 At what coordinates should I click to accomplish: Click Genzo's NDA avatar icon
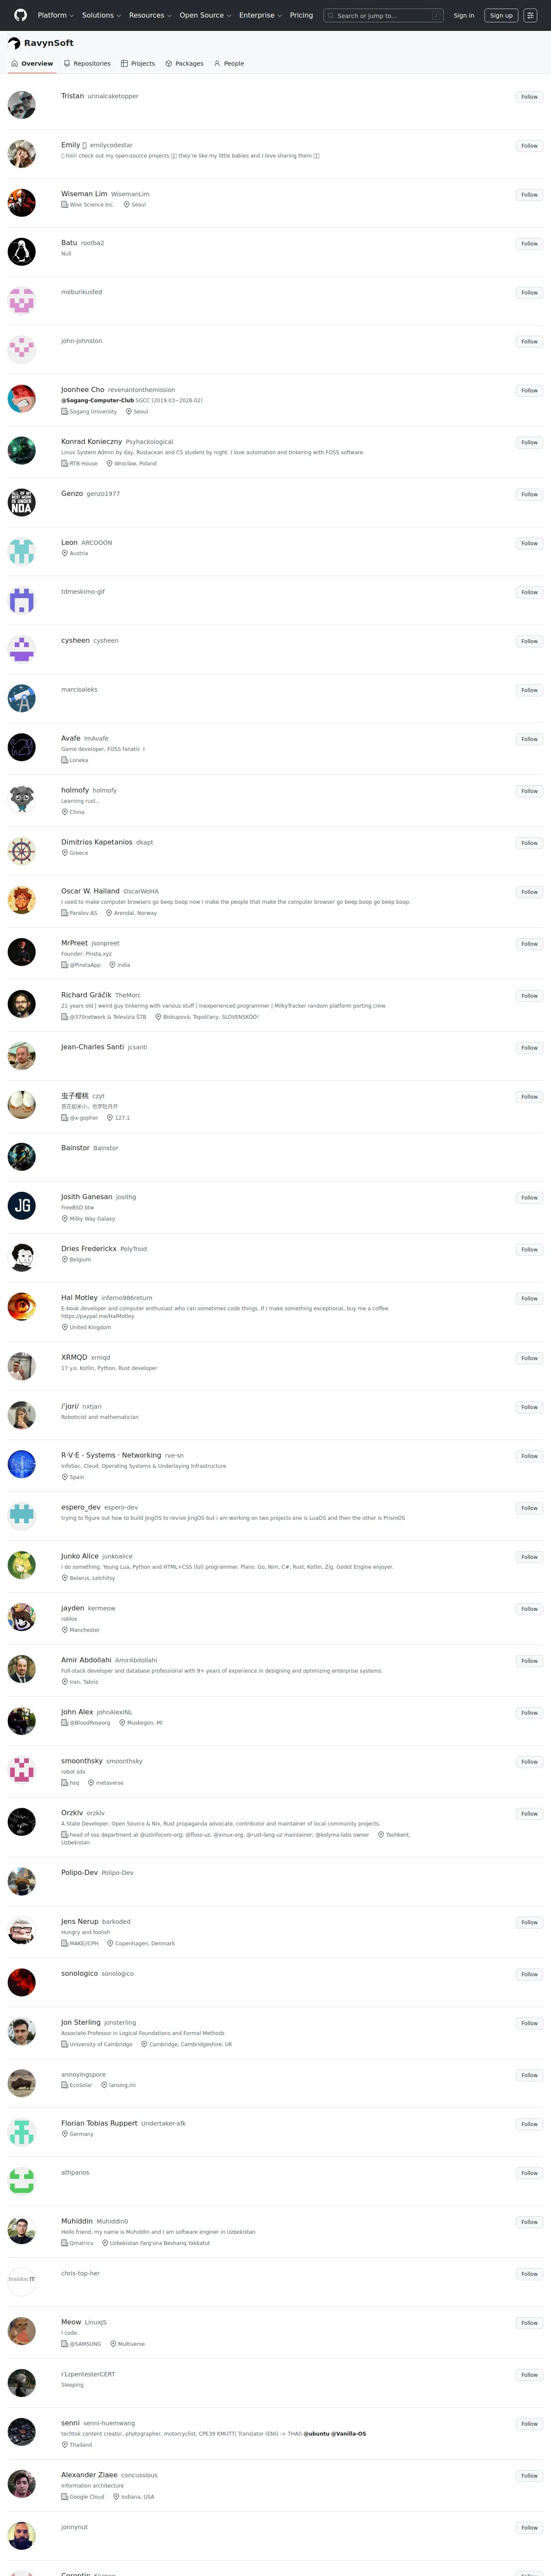[x=21, y=502]
